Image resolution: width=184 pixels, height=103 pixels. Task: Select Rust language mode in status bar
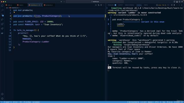[164, 102]
